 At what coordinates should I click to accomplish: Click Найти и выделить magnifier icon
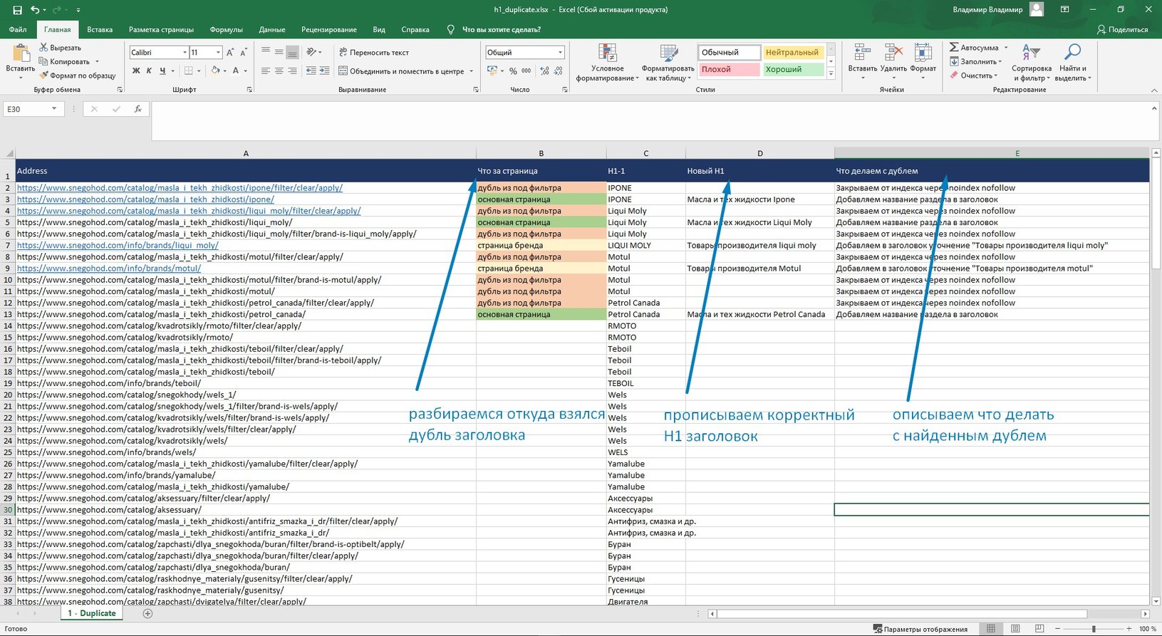1072,52
